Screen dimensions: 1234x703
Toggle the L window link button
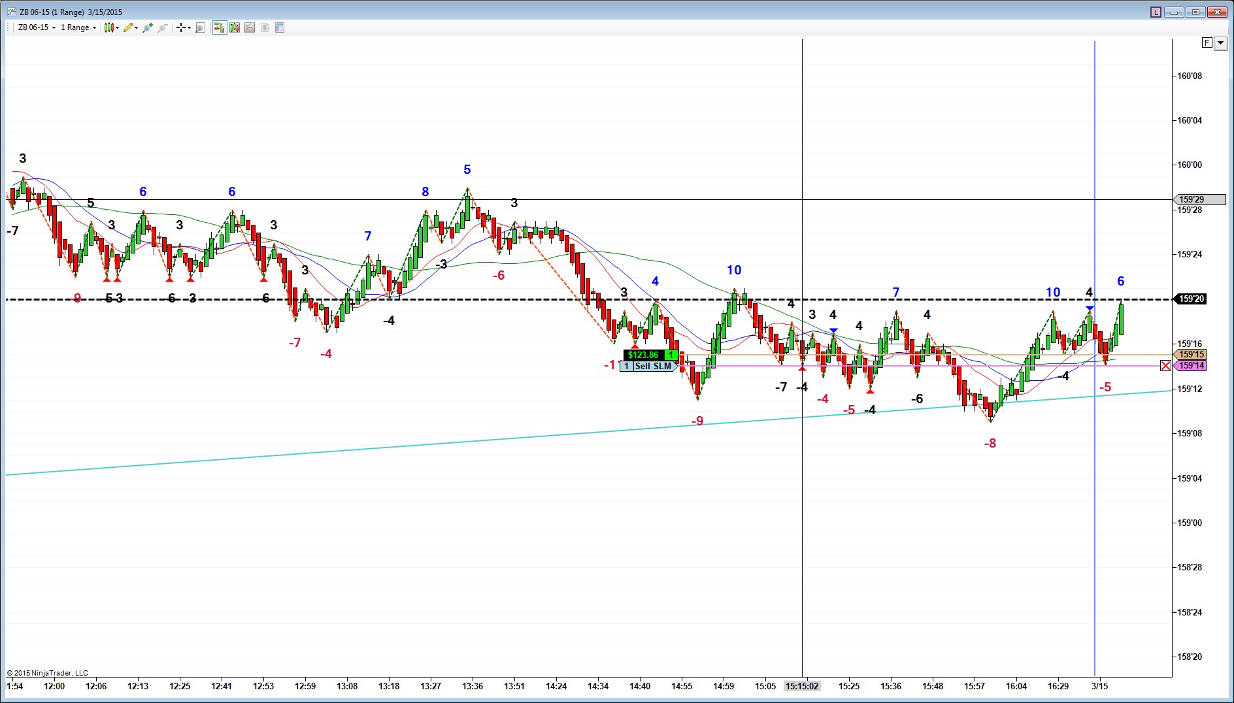pyautogui.click(x=1156, y=12)
